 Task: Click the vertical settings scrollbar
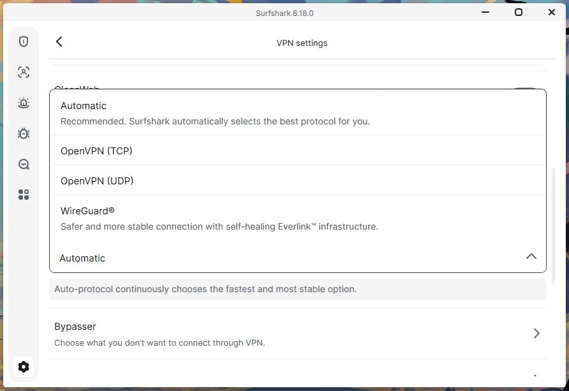[554, 226]
